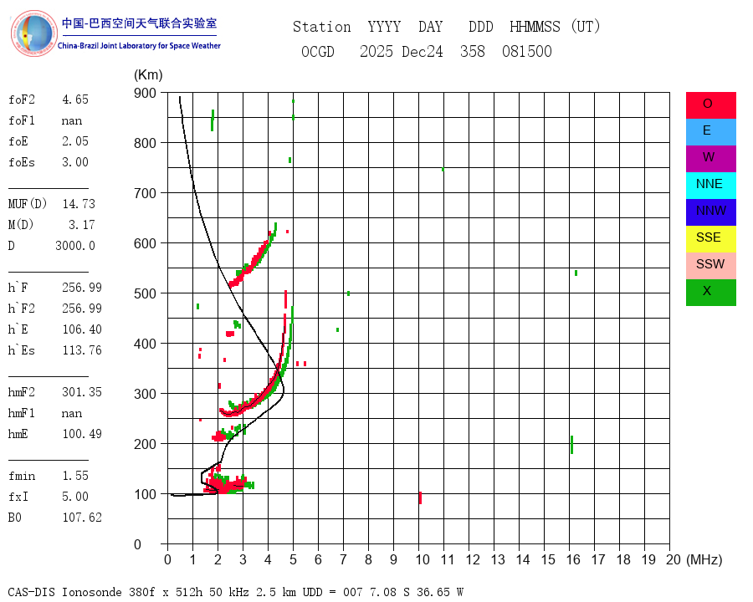Select the M(D) value 3.17

pos(82,225)
